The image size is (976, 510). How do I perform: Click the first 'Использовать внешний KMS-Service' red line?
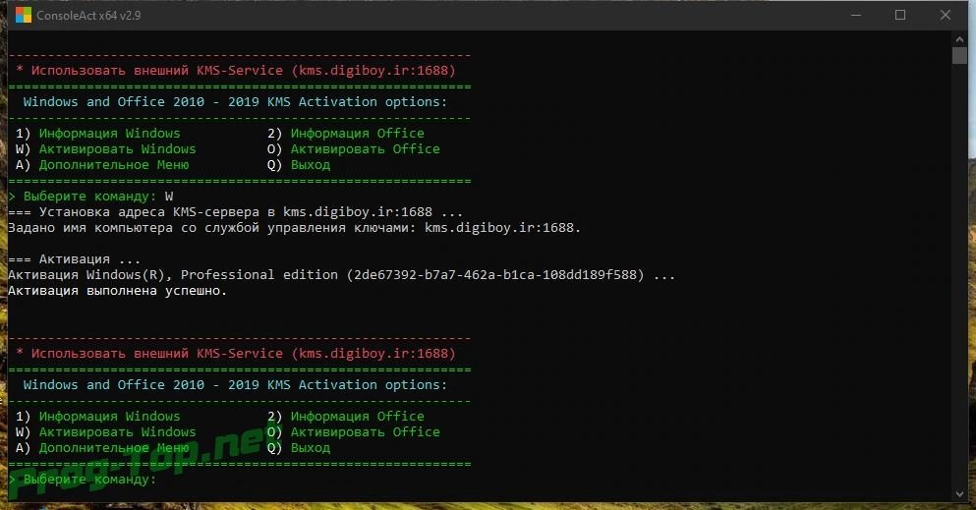pos(236,71)
